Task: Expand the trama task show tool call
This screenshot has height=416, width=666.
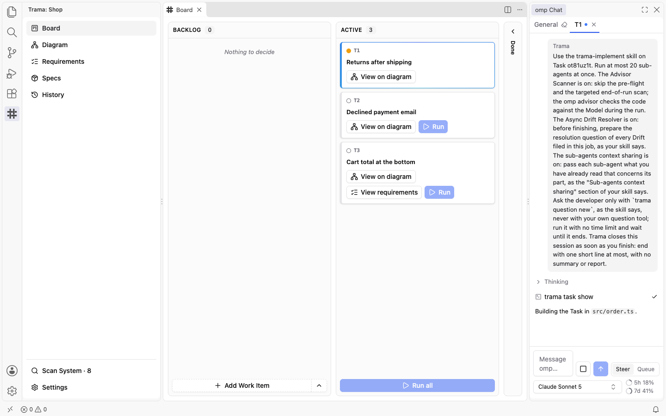Action: [596, 297]
